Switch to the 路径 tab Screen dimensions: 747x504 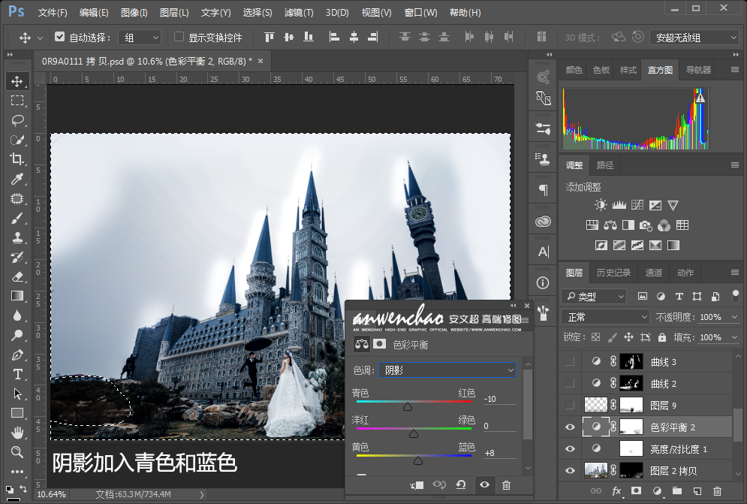click(605, 165)
